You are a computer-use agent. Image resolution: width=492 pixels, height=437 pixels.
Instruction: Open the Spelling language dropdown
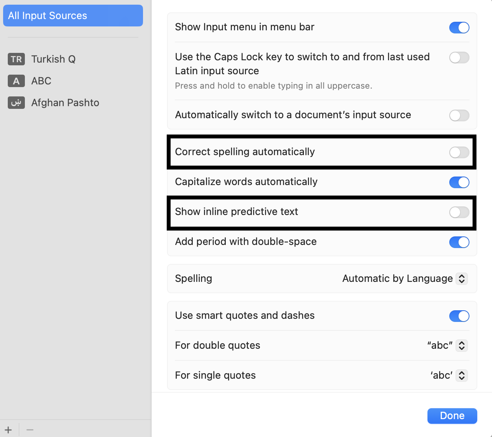pos(405,279)
